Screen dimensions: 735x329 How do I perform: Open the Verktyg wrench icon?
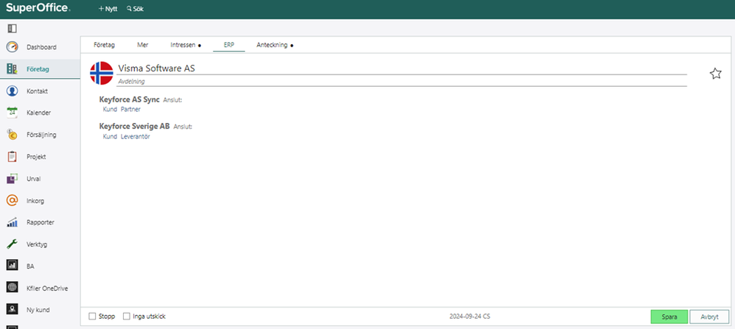pos(13,244)
